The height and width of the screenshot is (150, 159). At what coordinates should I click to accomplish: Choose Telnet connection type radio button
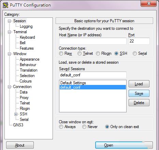point(79,53)
